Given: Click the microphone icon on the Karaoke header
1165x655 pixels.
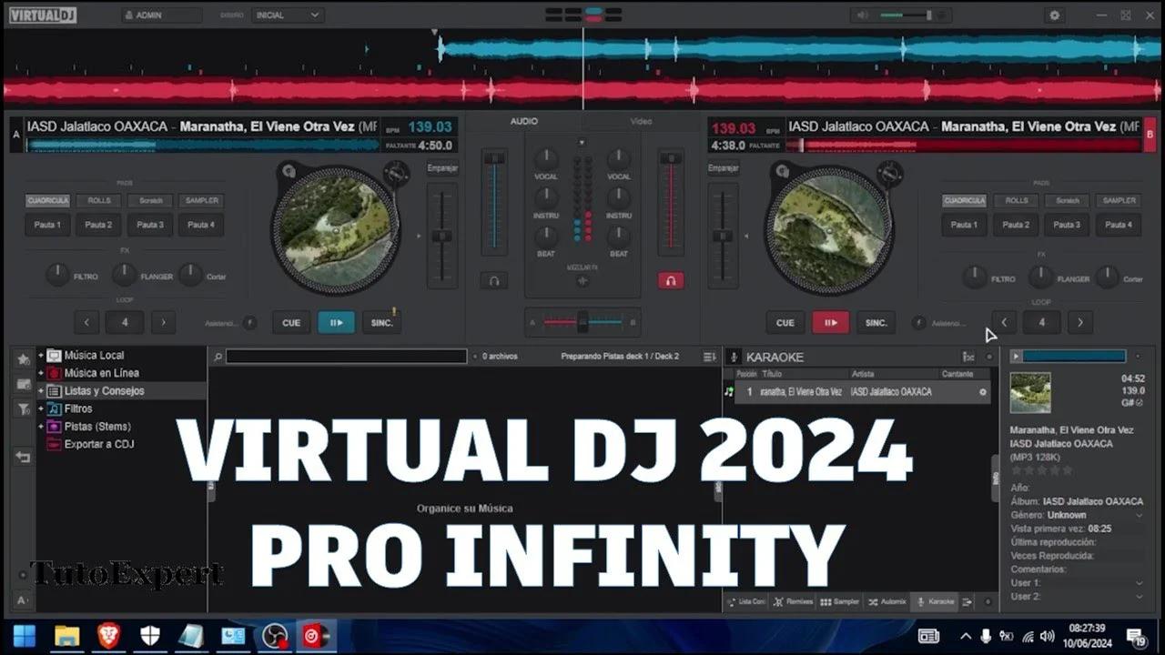Looking at the screenshot, I should pyautogui.click(x=734, y=357).
